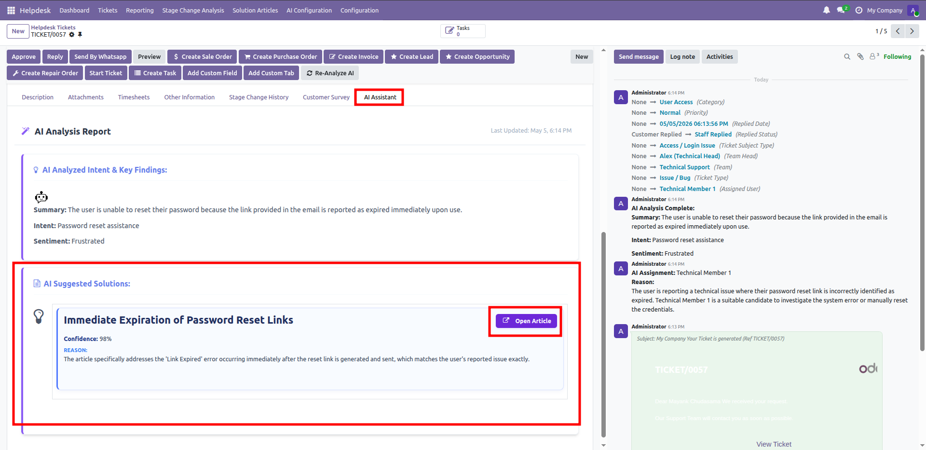Click Add Custom Tab
Screen dimensions: 926x450
pos(271,73)
